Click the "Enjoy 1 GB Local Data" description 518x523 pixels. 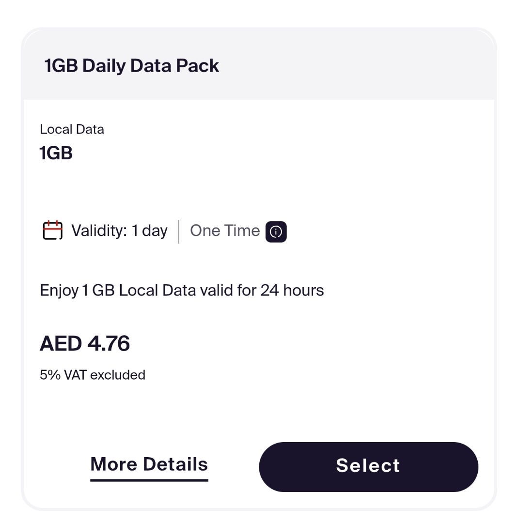coord(182,291)
